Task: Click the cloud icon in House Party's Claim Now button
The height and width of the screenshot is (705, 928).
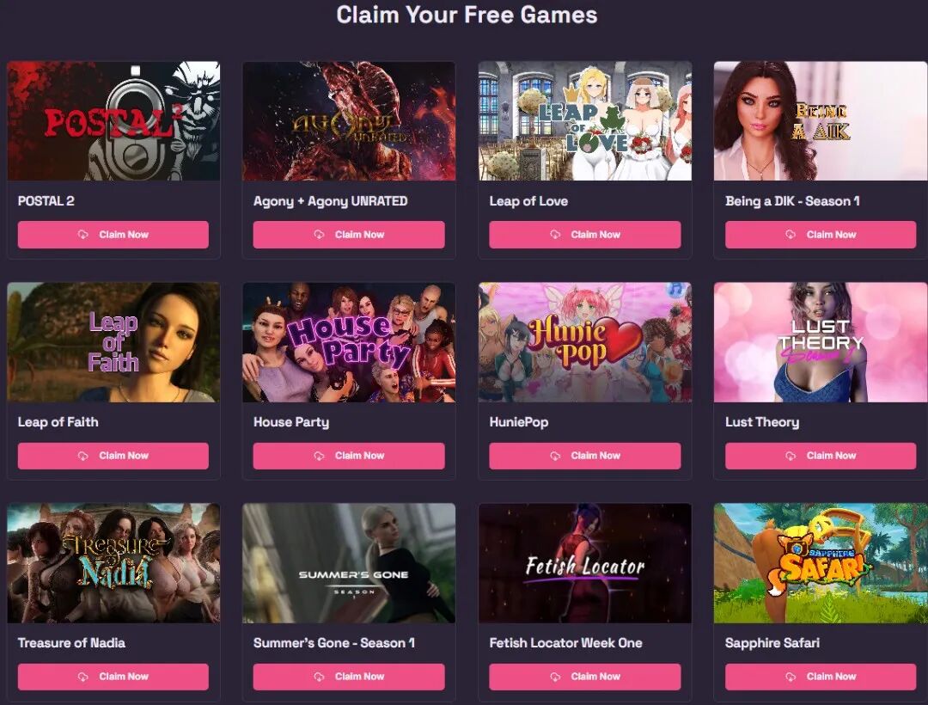Action: click(319, 456)
